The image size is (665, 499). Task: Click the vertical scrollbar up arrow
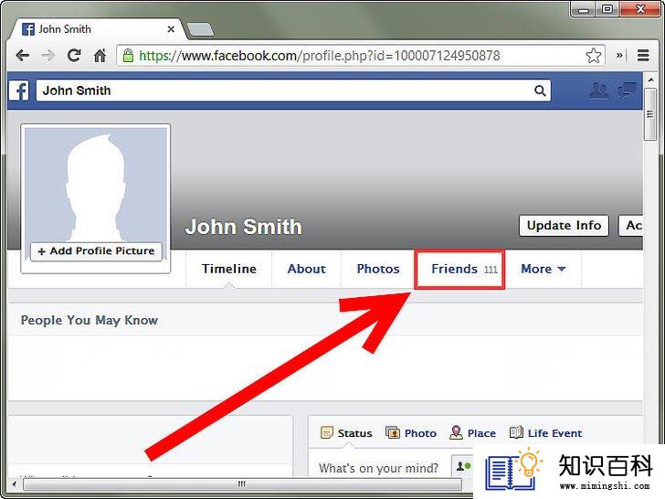(650, 80)
